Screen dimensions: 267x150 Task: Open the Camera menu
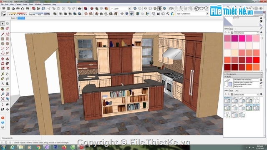point(18,5)
